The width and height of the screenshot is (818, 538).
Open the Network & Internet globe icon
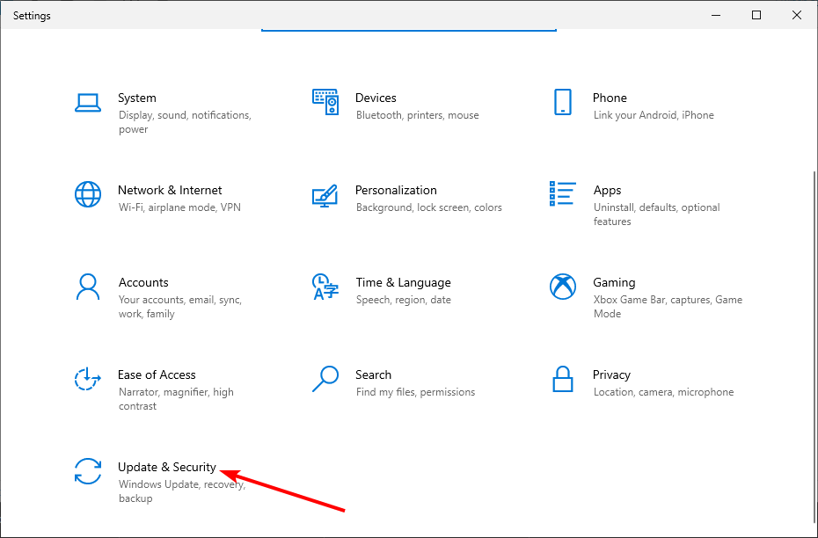88,194
